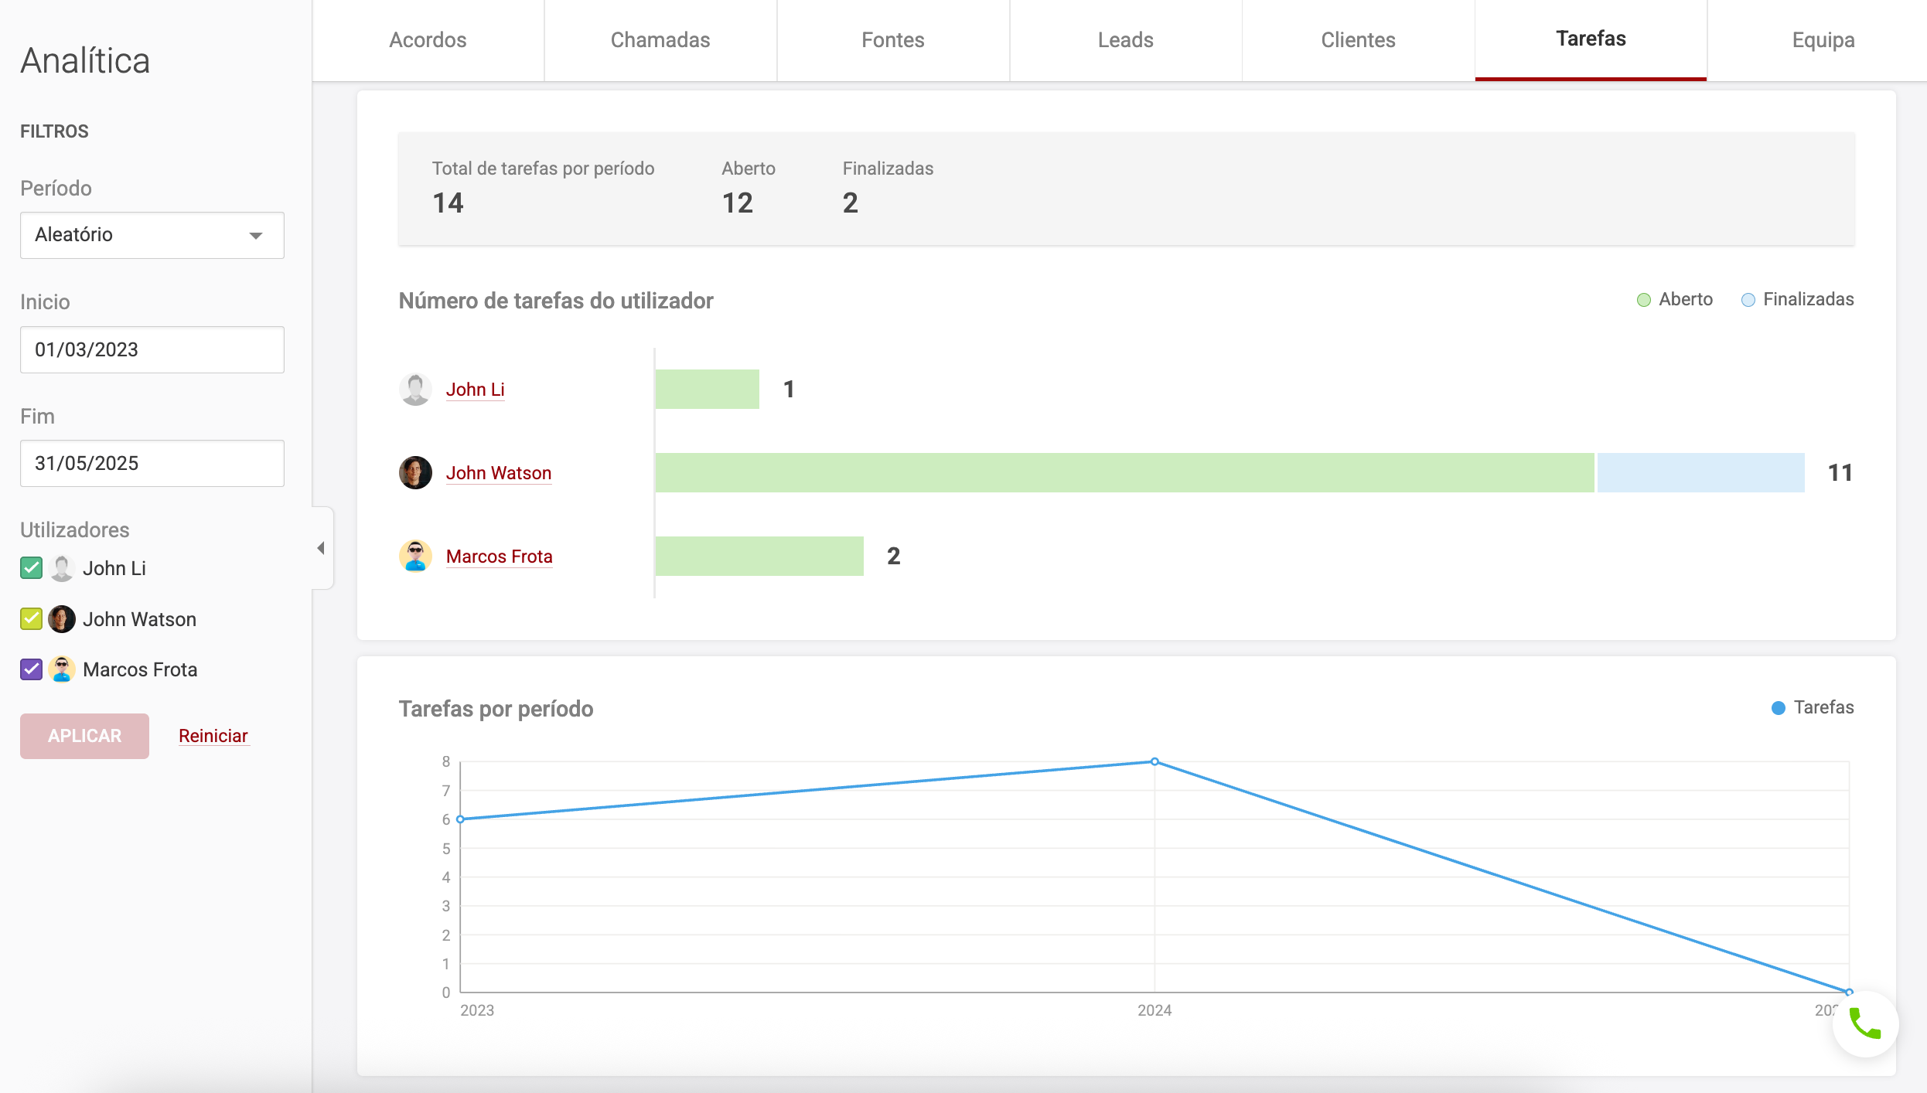
Task: Click the green phone call icon
Action: 1864,1024
